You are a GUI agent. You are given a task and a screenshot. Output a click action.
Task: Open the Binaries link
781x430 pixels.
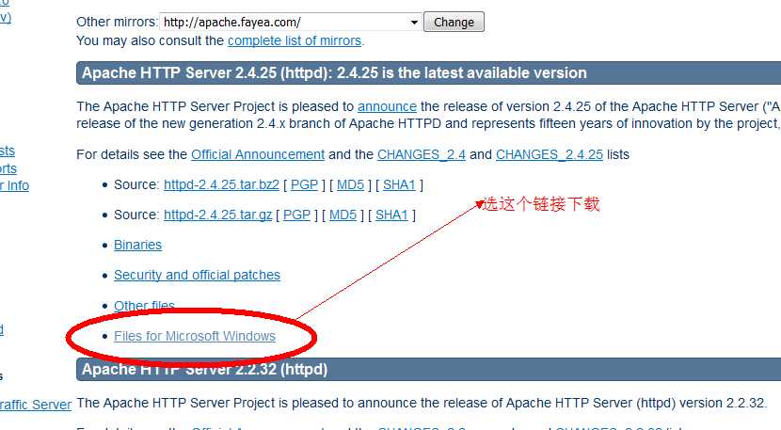pyautogui.click(x=138, y=246)
